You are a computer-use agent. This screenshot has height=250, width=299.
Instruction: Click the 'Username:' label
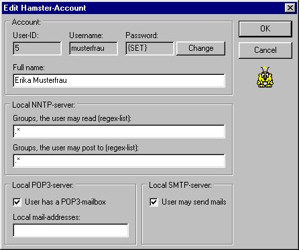(x=86, y=35)
